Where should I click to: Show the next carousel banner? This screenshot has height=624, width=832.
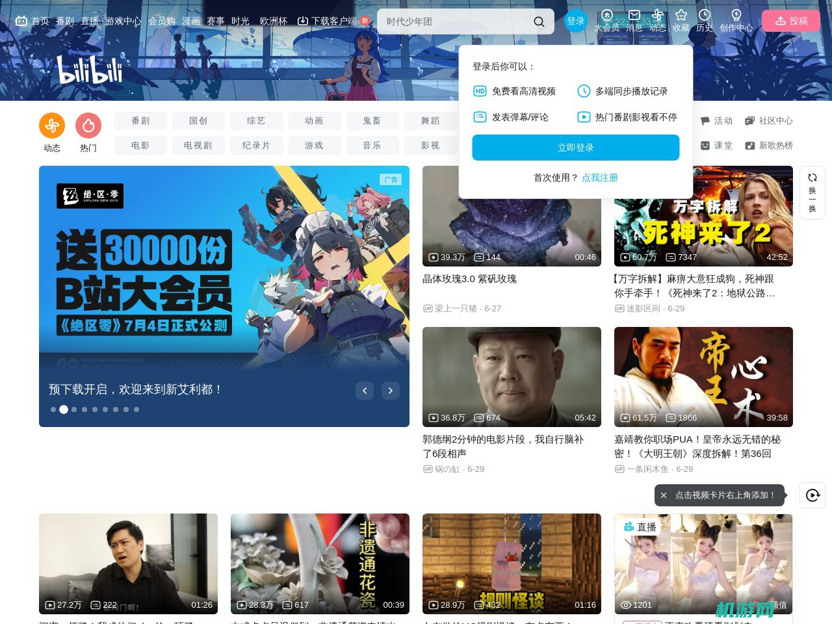tap(390, 390)
